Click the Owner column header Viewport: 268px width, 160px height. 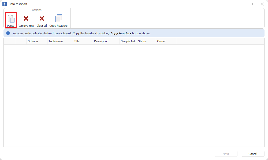coord(166,41)
